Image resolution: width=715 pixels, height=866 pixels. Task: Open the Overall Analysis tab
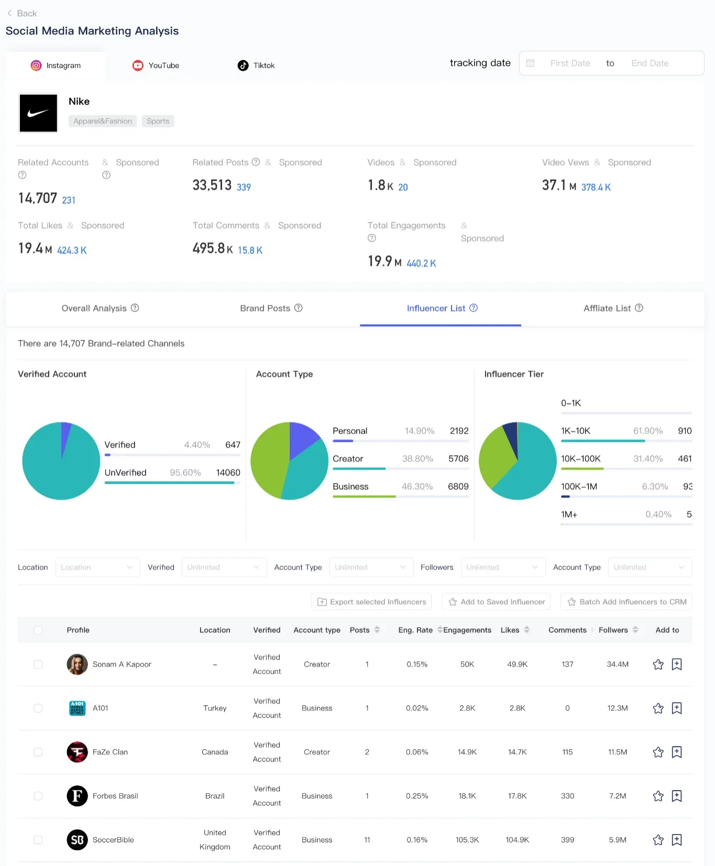pos(100,308)
